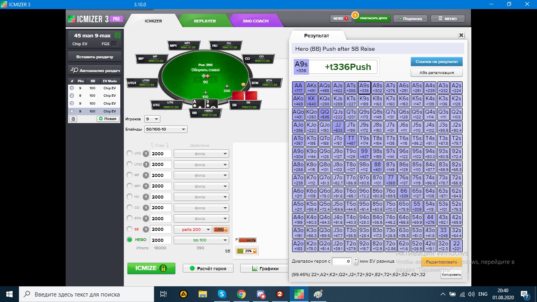This screenshot has height=302, width=537.
Task: Select hand row 2 number icon
Action: (72, 96)
